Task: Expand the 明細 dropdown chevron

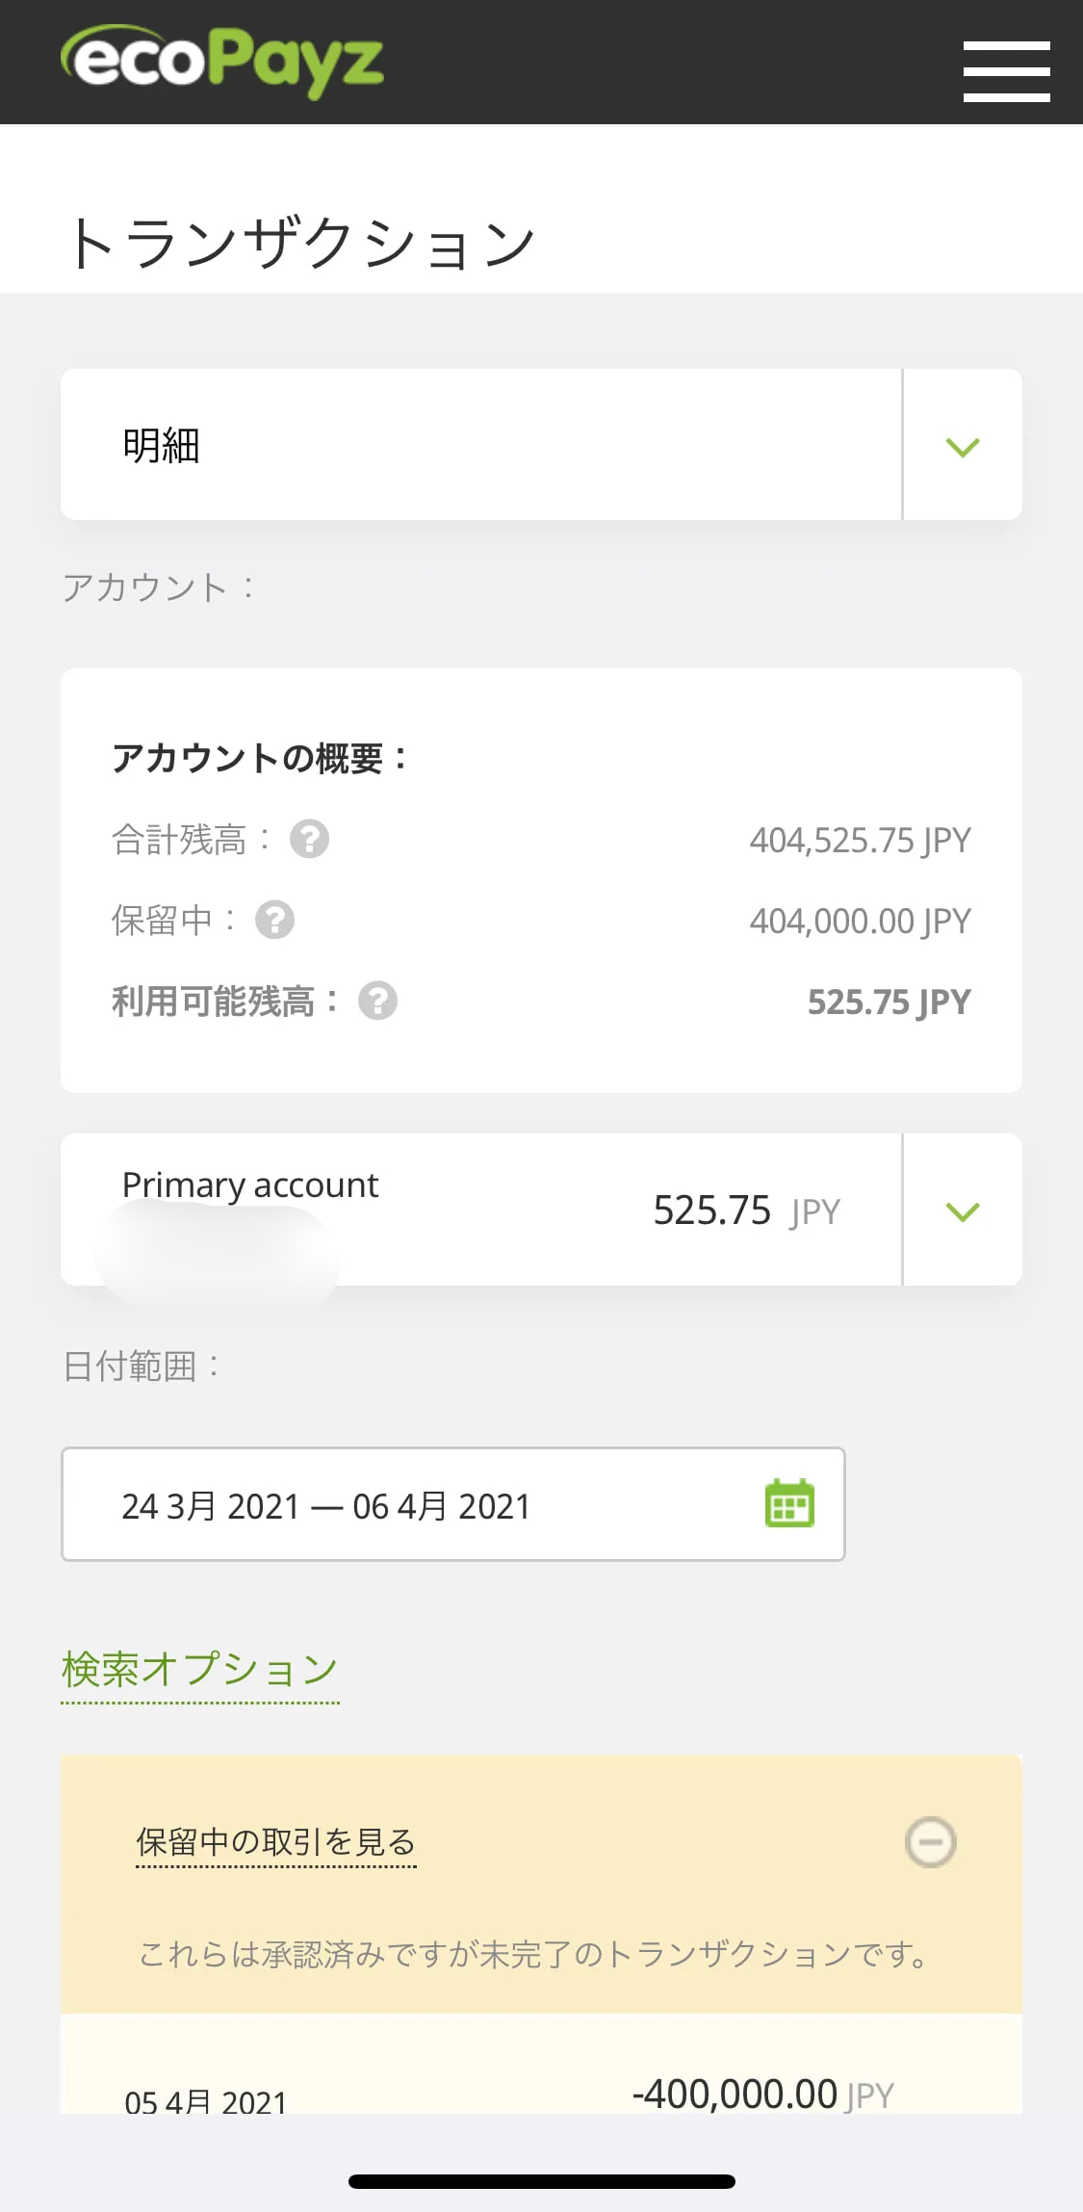Action: (963, 446)
